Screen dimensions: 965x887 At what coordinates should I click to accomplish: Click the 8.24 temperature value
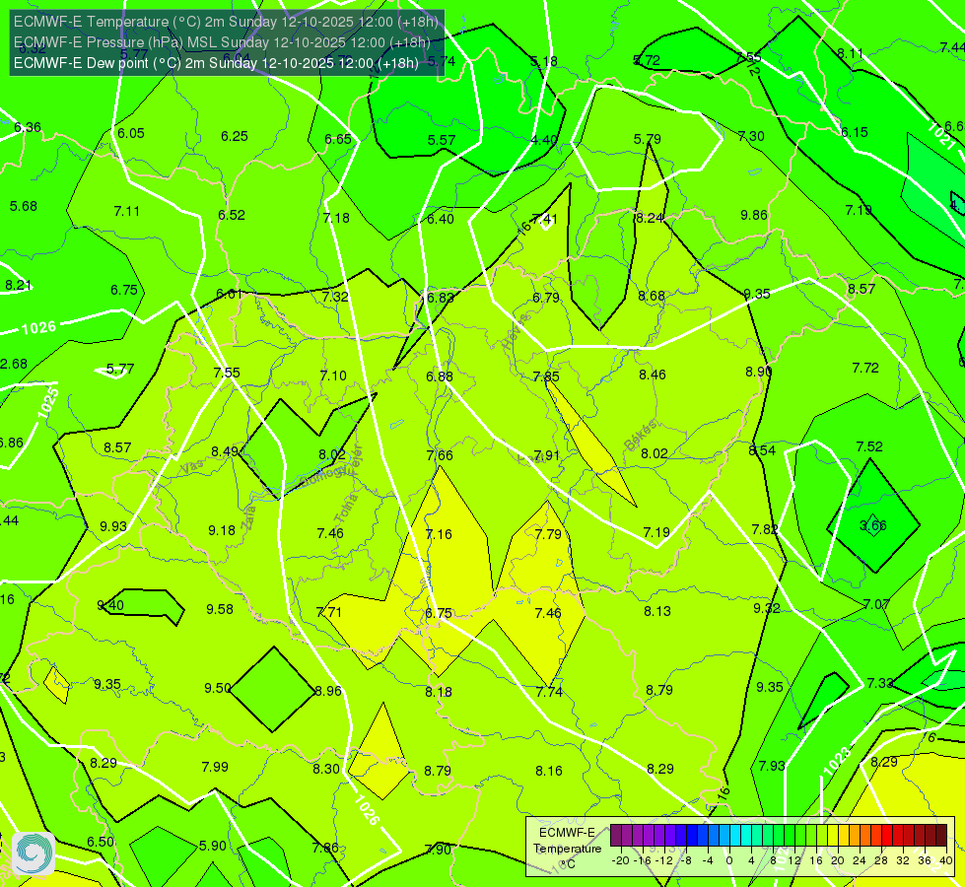pyautogui.click(x=650, y=217)
